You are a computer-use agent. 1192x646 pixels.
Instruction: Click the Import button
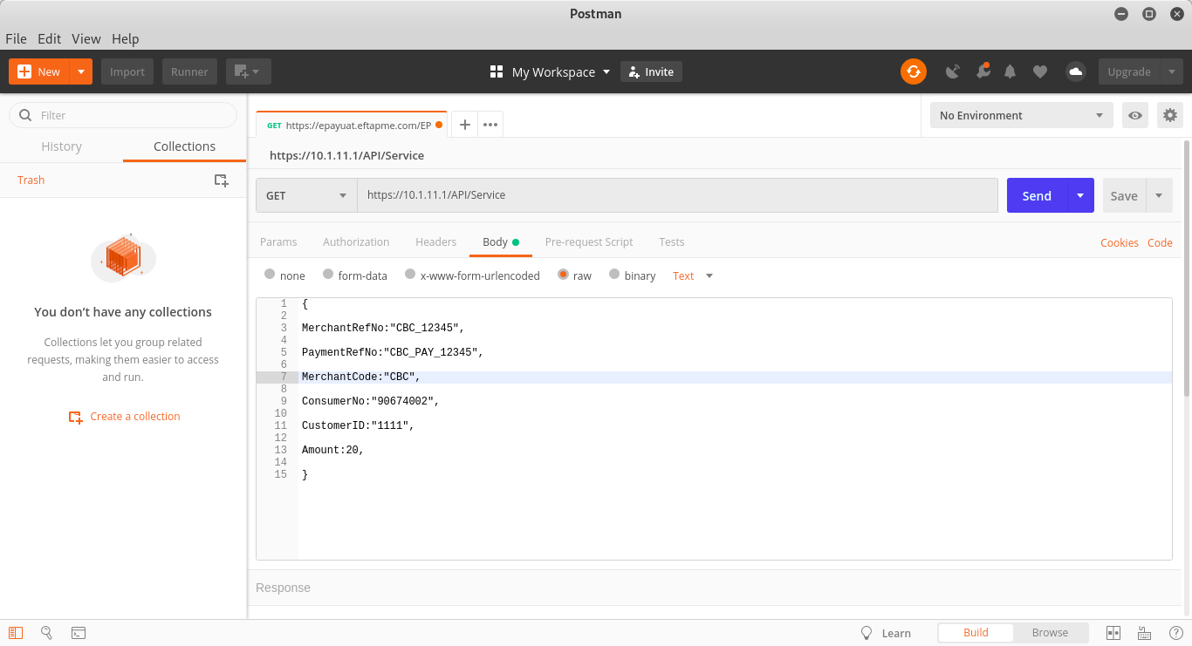tap(127, 71)
